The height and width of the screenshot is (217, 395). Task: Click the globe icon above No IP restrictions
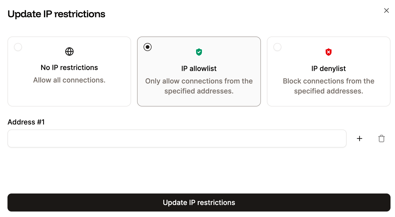(69, 51)
